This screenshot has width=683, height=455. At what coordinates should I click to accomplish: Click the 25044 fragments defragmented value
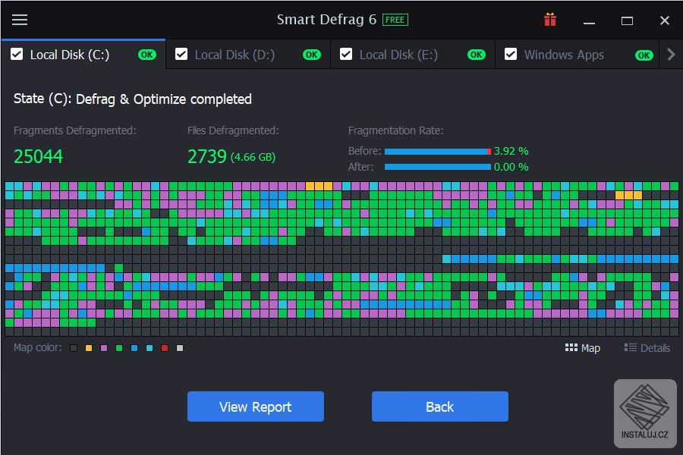39,157
